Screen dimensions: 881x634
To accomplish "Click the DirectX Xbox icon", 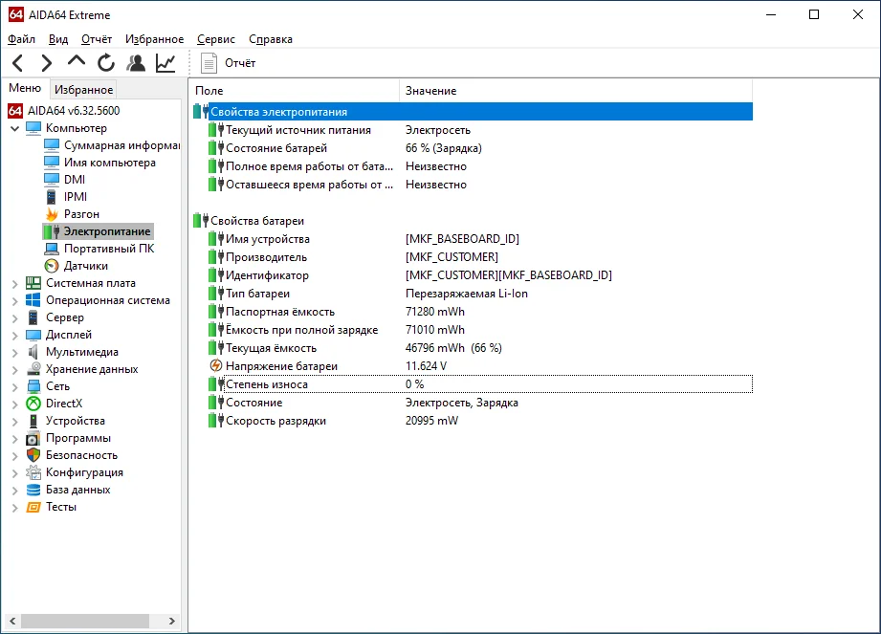I will tap(33, 404).
